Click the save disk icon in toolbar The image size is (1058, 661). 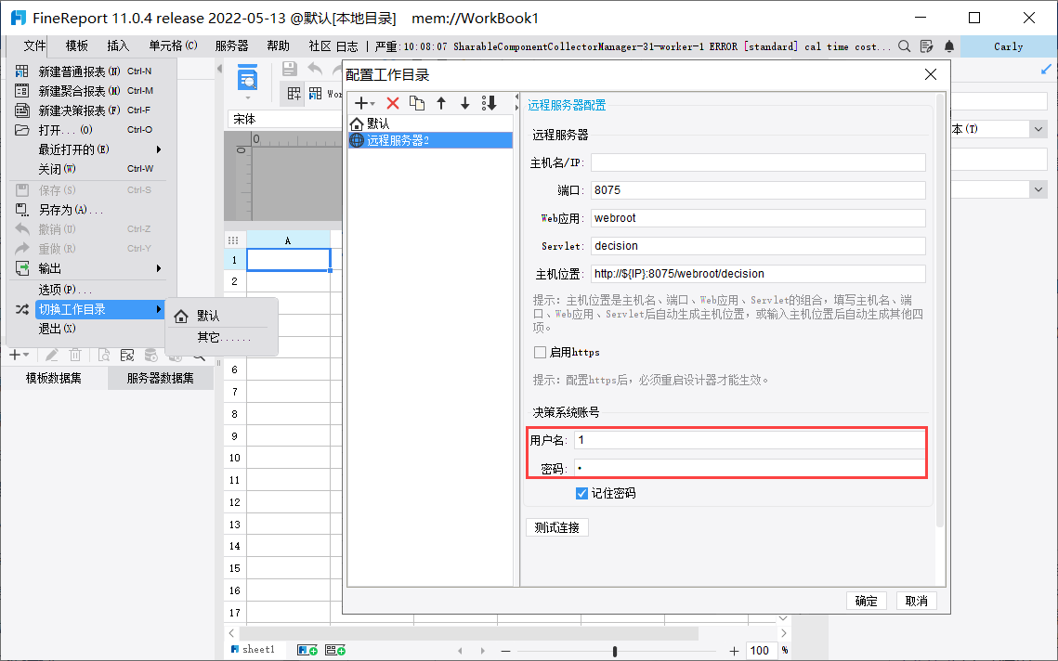click(x=290, y=68)
